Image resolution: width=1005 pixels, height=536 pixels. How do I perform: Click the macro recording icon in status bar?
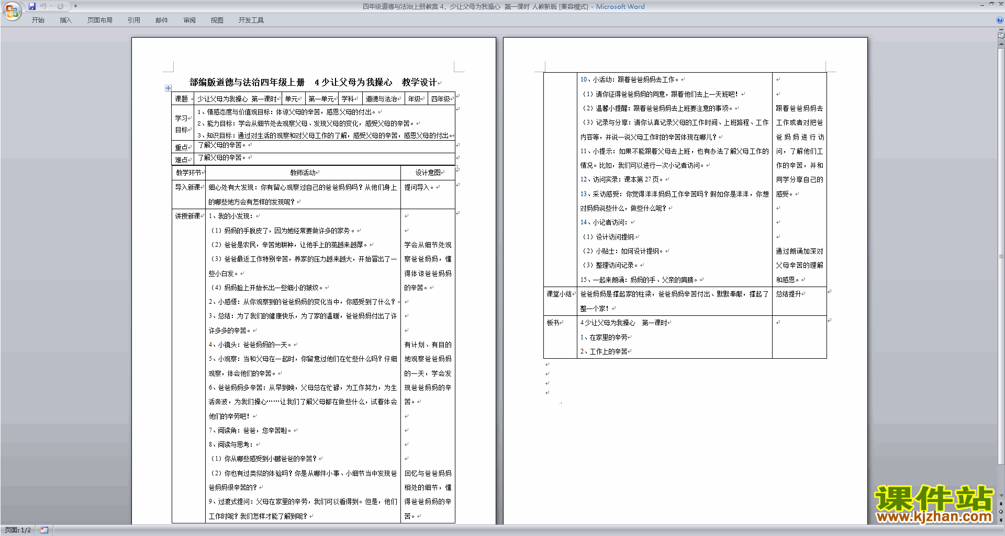pos(44,530)
